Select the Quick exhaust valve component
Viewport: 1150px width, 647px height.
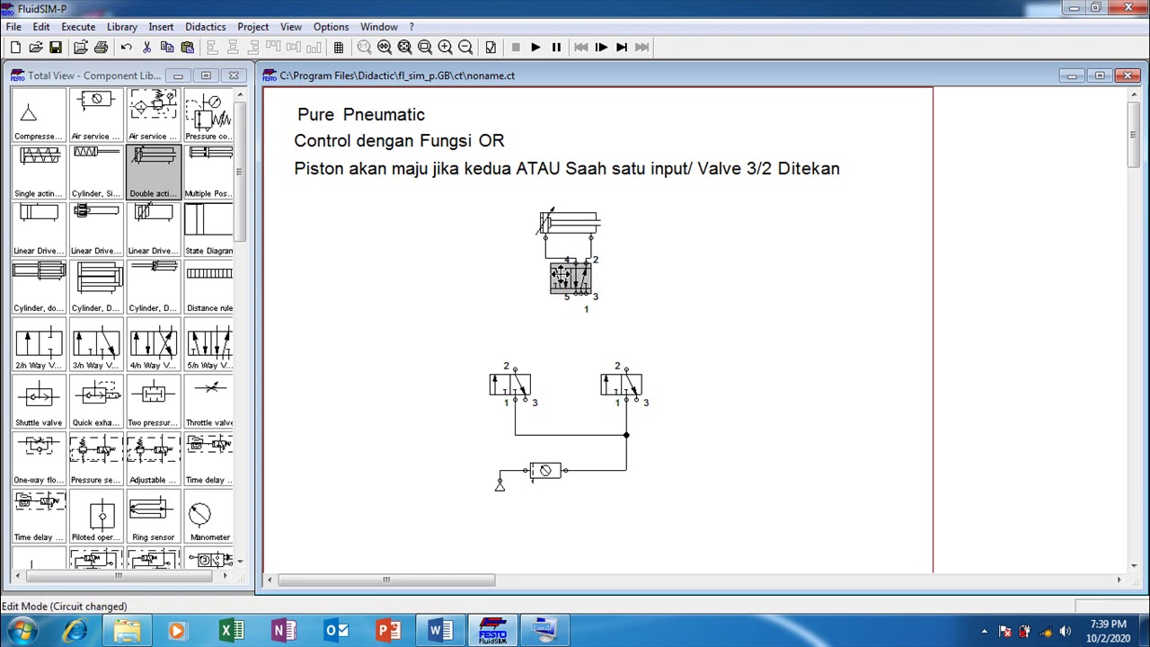pyautogui.click(x=96, y=403)
